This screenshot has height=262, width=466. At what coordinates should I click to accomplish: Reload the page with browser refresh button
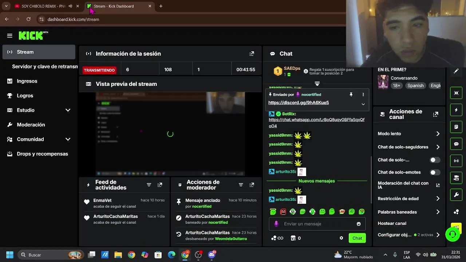coord(28,19)
